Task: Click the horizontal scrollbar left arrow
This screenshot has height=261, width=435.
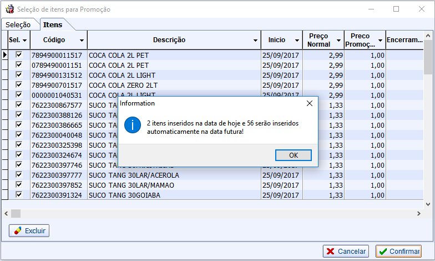Action: click(x=6, y=213)
